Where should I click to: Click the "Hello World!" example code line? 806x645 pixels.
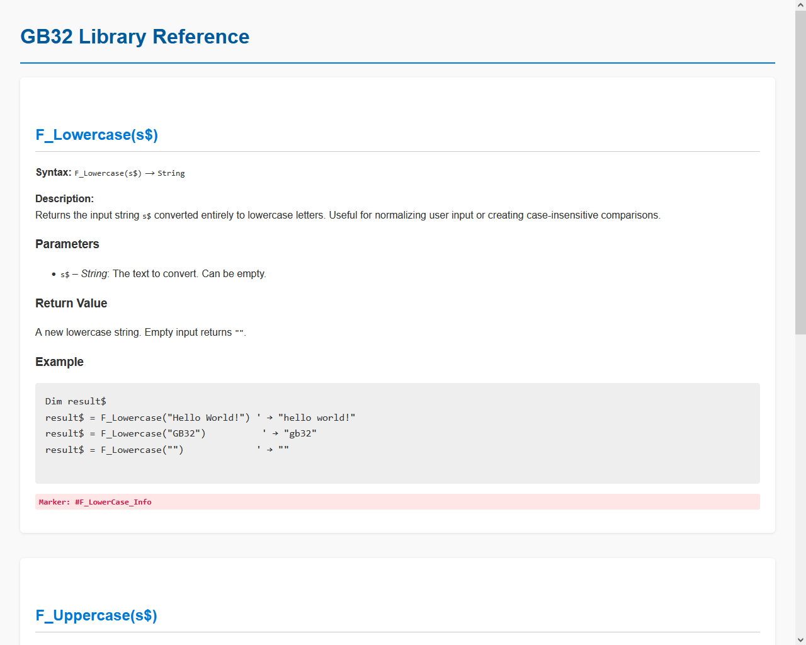pos(200,418)
